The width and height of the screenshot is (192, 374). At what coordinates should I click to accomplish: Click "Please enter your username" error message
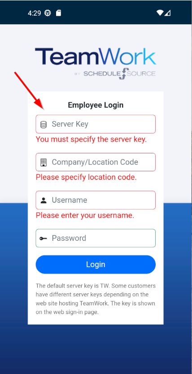[x=85, y=216]
